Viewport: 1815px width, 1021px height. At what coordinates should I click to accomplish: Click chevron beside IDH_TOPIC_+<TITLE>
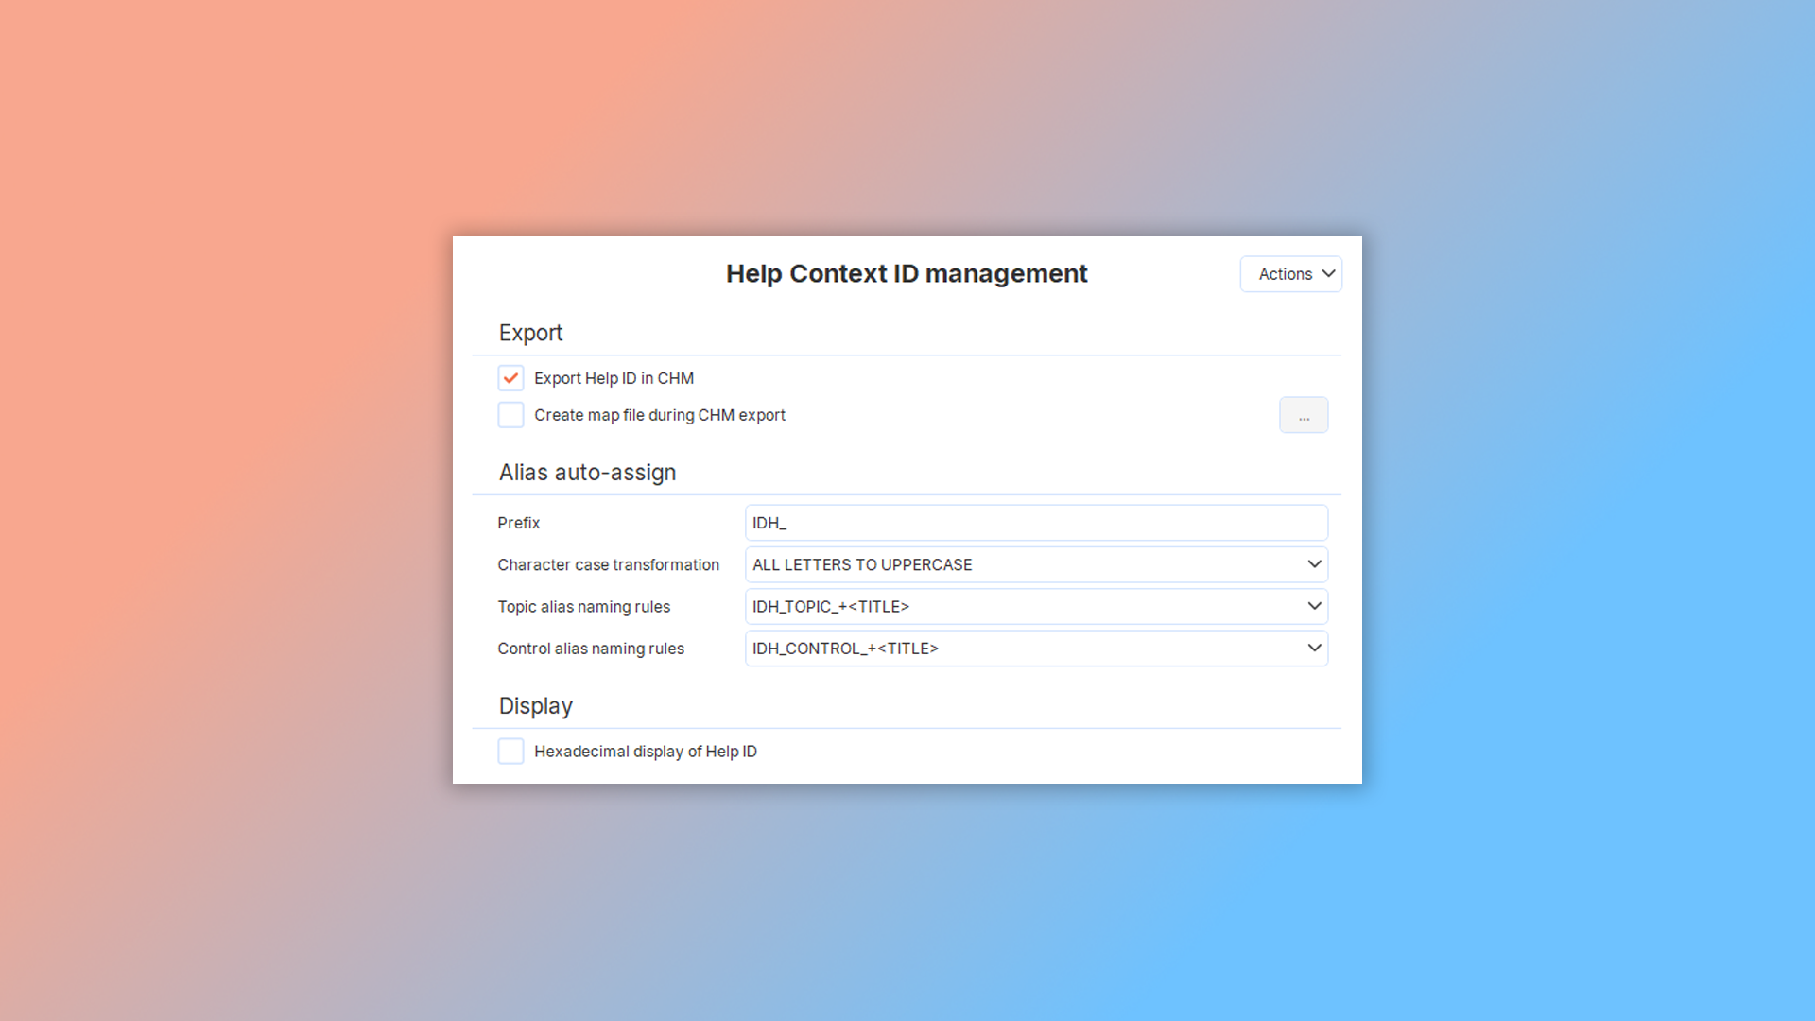tap(1314, 606)
